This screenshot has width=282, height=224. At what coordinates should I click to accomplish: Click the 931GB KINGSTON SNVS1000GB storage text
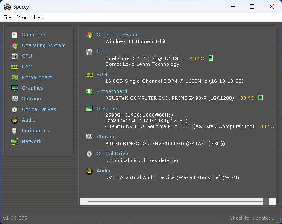point(165,143)
